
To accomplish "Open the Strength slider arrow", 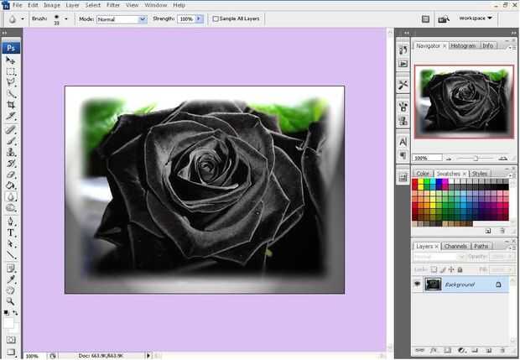I will tap(199, 19).
